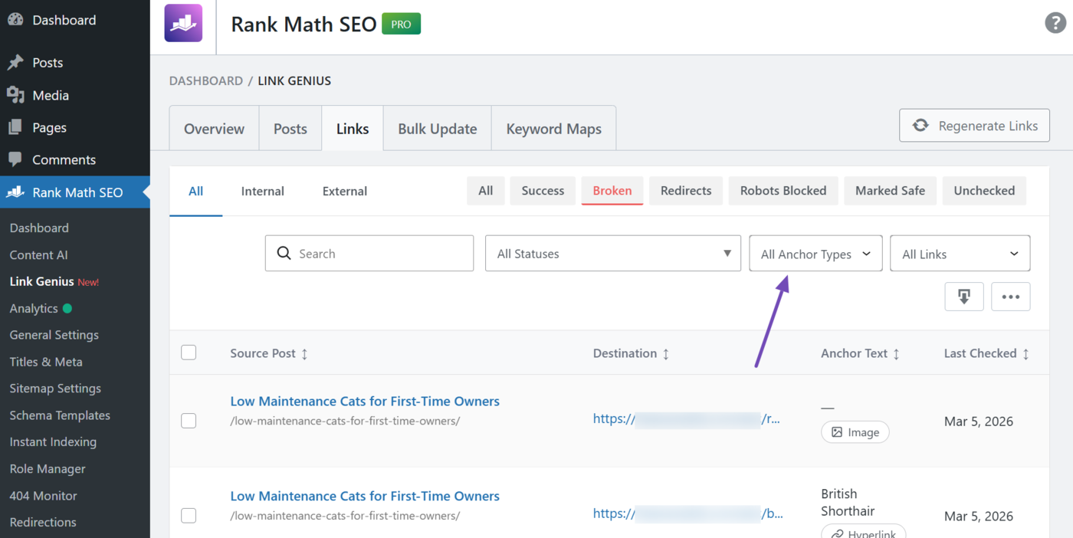Open first Low Maintenance Cats source post link
Image resolution: width=1073 pixels, height=538 pixels.
[x=365, y=401]
